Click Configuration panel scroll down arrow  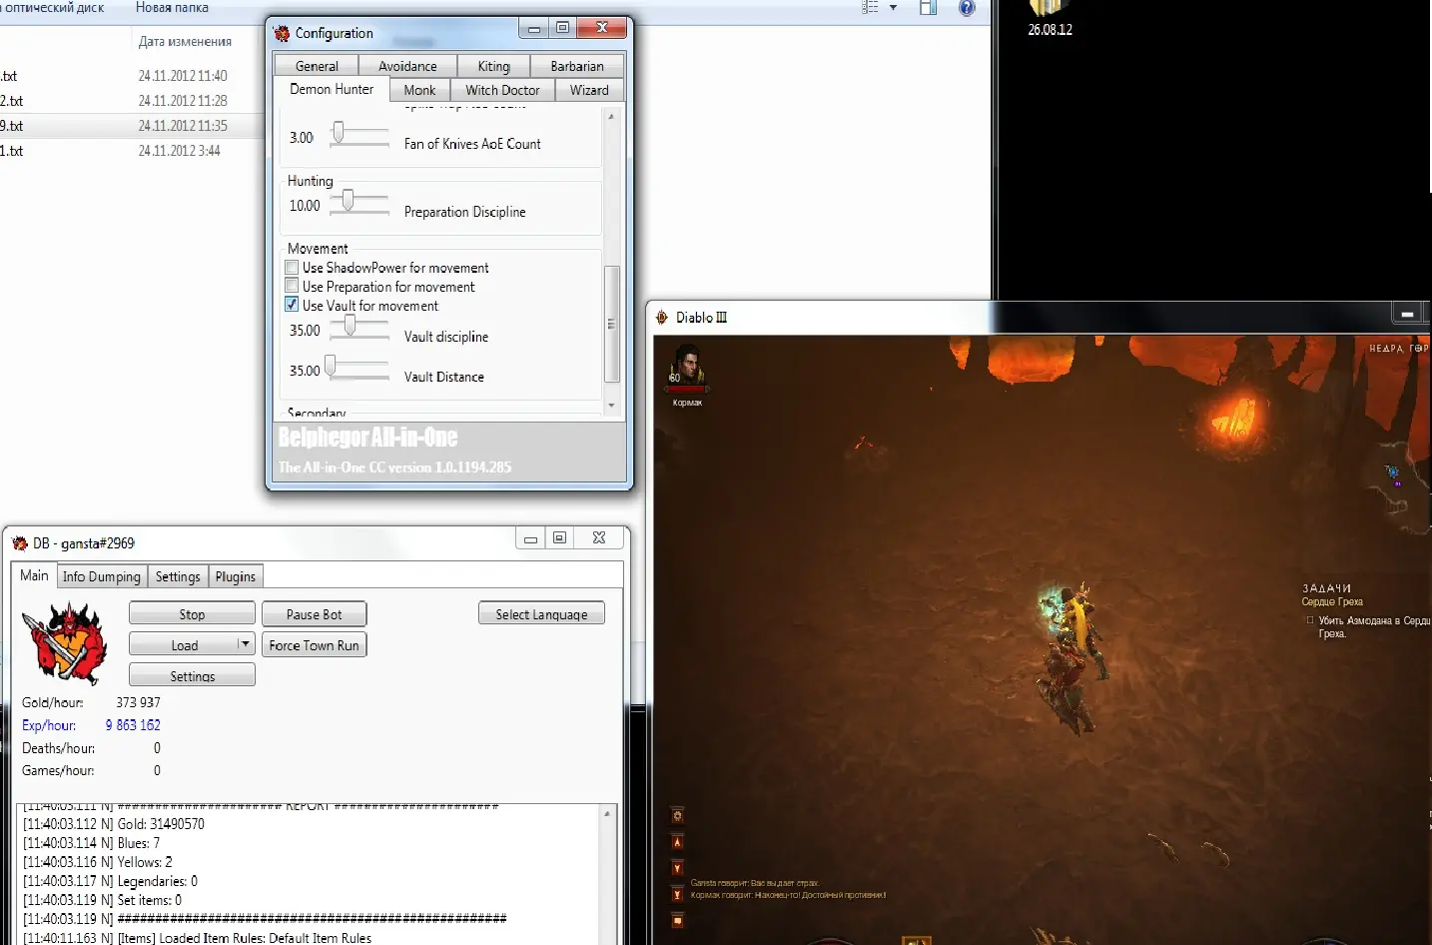click(x=612, y=406)
